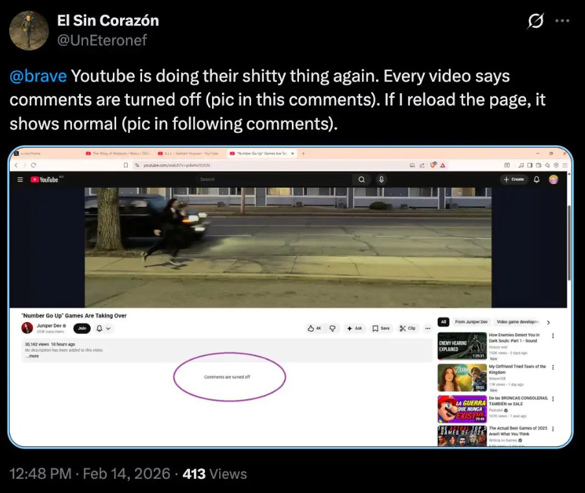Click the "Comments are turned off" text
This screenshot has width=585, height=493.
227,377
